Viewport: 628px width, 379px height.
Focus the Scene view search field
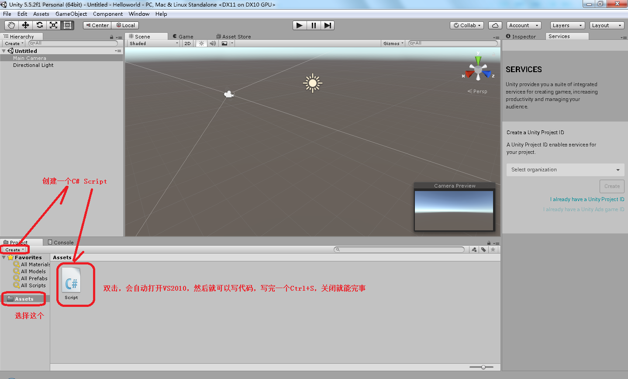[452, 43]
